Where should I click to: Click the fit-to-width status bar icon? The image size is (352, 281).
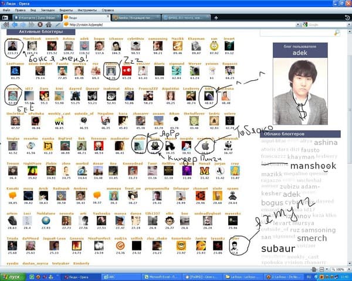(314, 269)
